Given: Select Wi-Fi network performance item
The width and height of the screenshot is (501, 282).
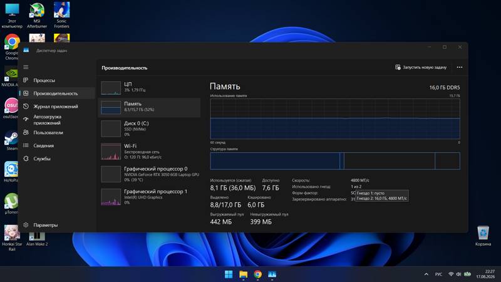Looking at the screenshot, I should point(150,152).
